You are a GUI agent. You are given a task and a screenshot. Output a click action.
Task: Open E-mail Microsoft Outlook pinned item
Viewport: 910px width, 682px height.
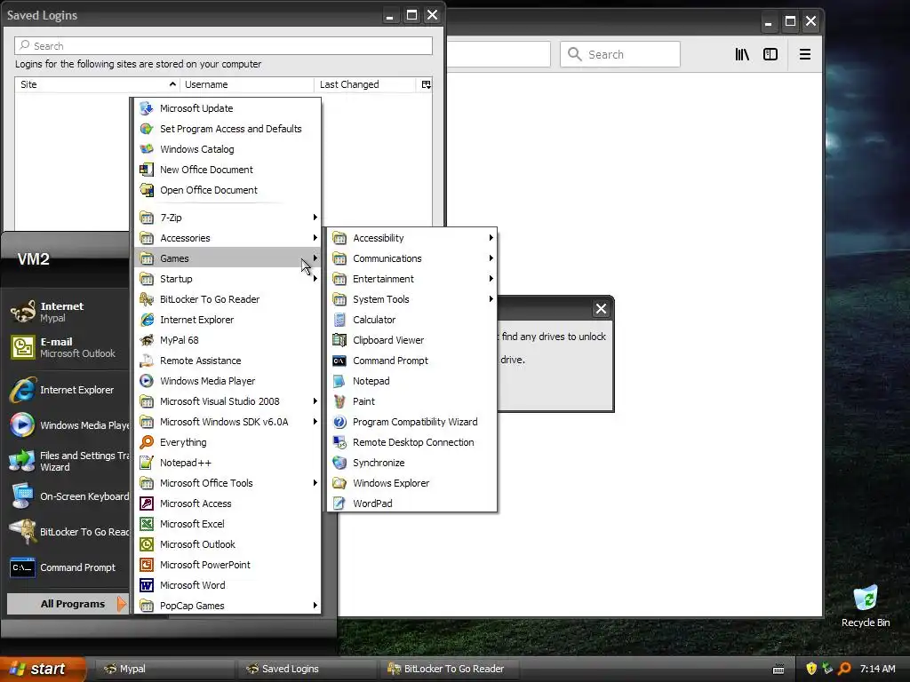67,347
